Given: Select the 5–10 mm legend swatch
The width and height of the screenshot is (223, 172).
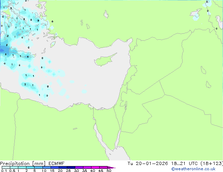Looking at the screenshot, I should (38, 167).
